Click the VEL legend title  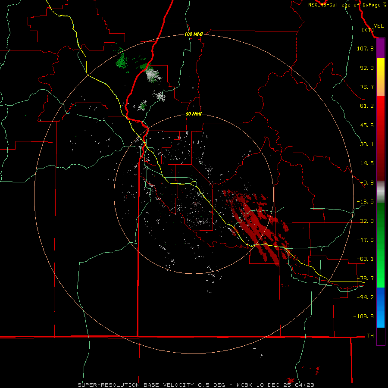379,26
